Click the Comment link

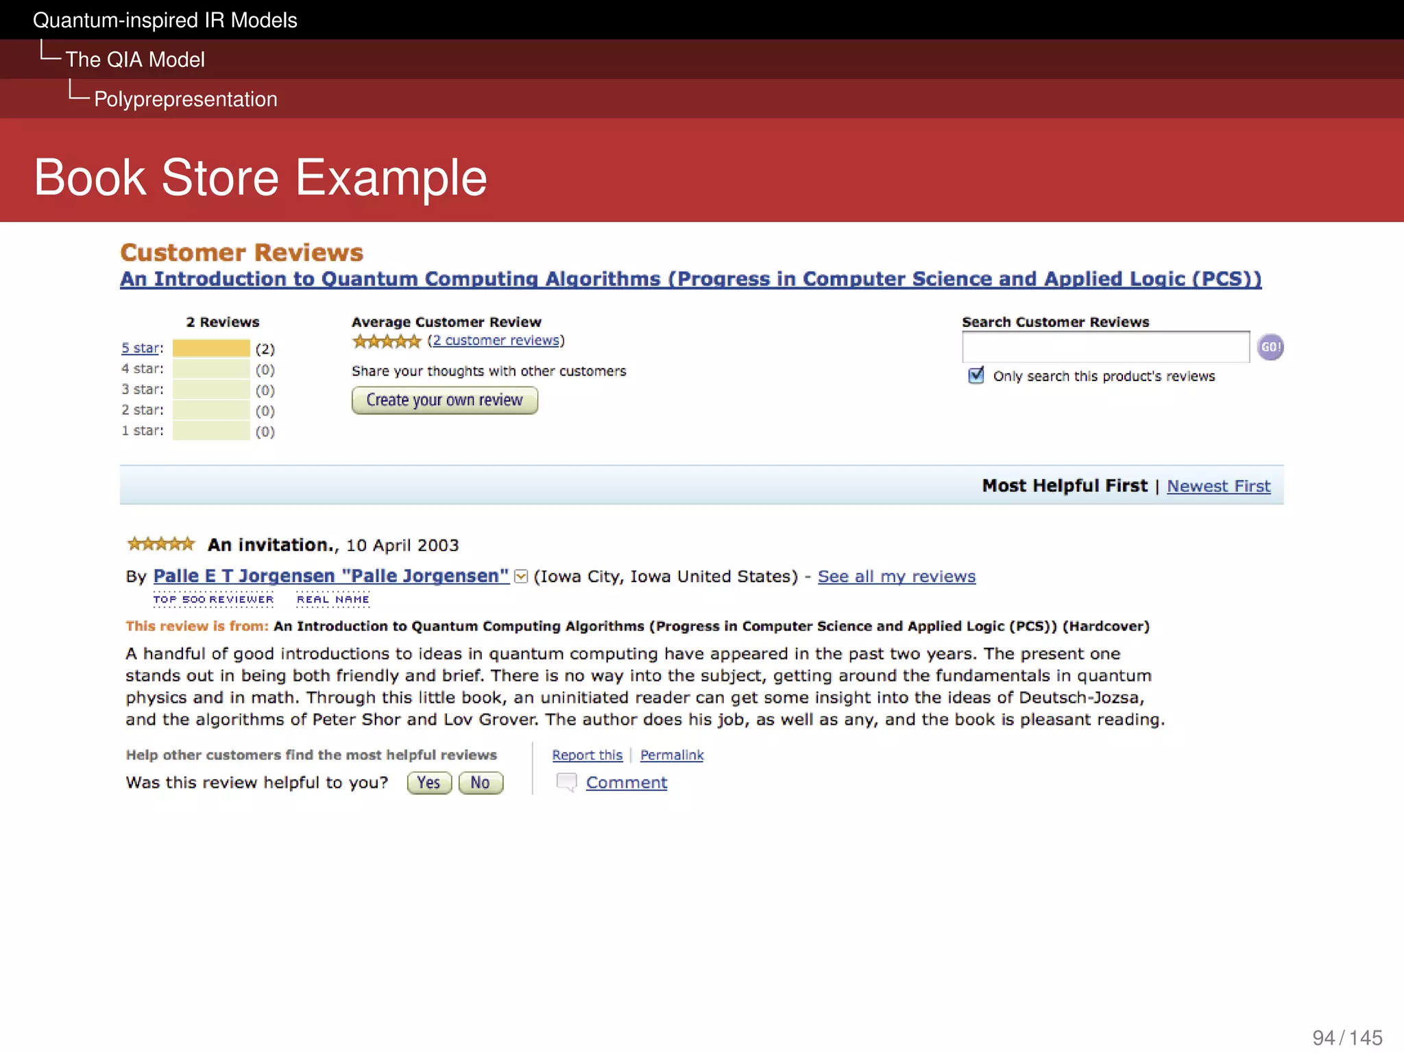click(x=627, y=782)
